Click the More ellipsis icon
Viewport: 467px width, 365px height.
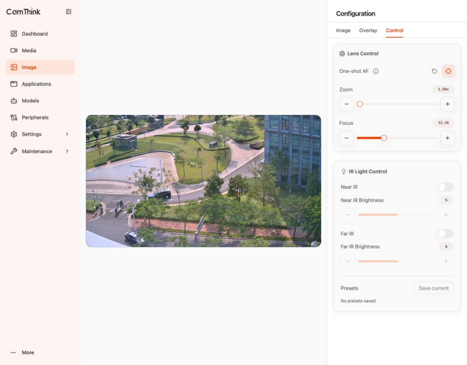point(13,353)
